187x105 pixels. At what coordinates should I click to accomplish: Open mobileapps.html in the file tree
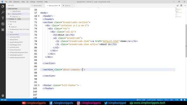15,45
